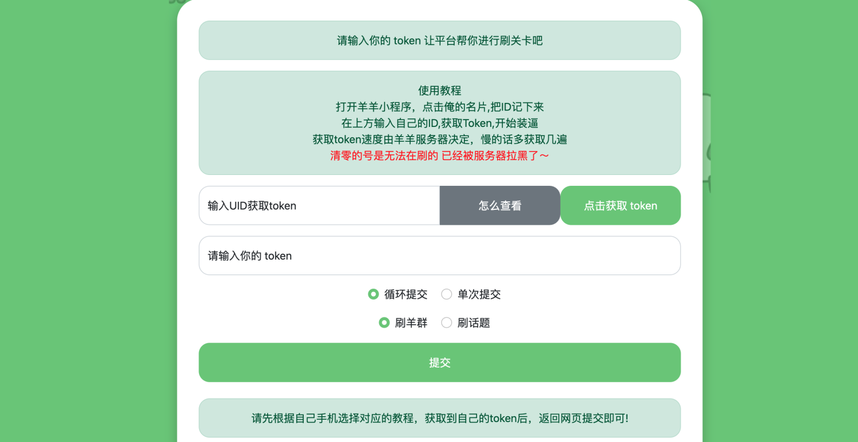
Task: Click the bottom instruction banner
Action: [439, 417]
